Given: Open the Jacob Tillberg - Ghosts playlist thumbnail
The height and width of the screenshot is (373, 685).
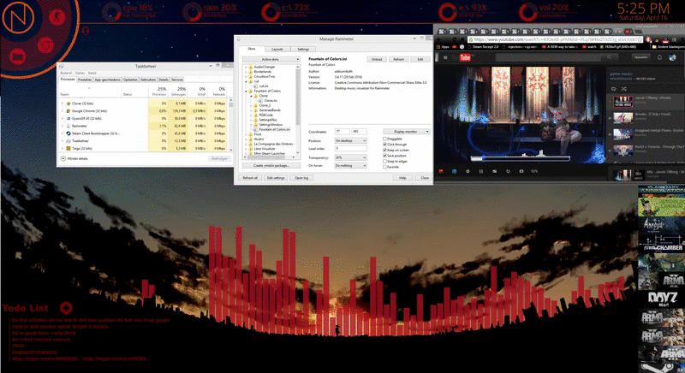Looking at the screenshot, I should pyautogui.click(x=623, y=102).
